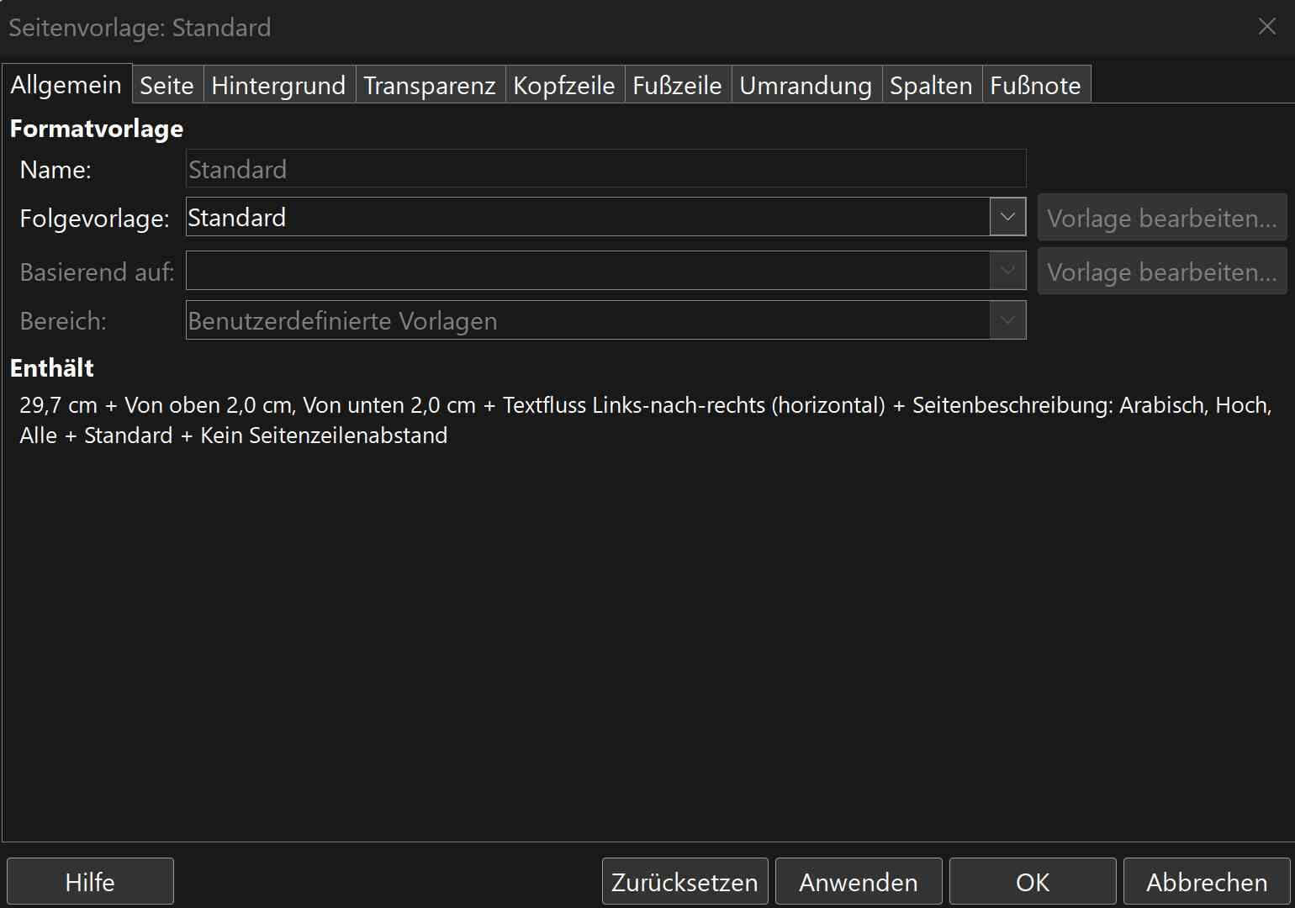Expand the Bereich dropdown

click(x=1007, y=319)
